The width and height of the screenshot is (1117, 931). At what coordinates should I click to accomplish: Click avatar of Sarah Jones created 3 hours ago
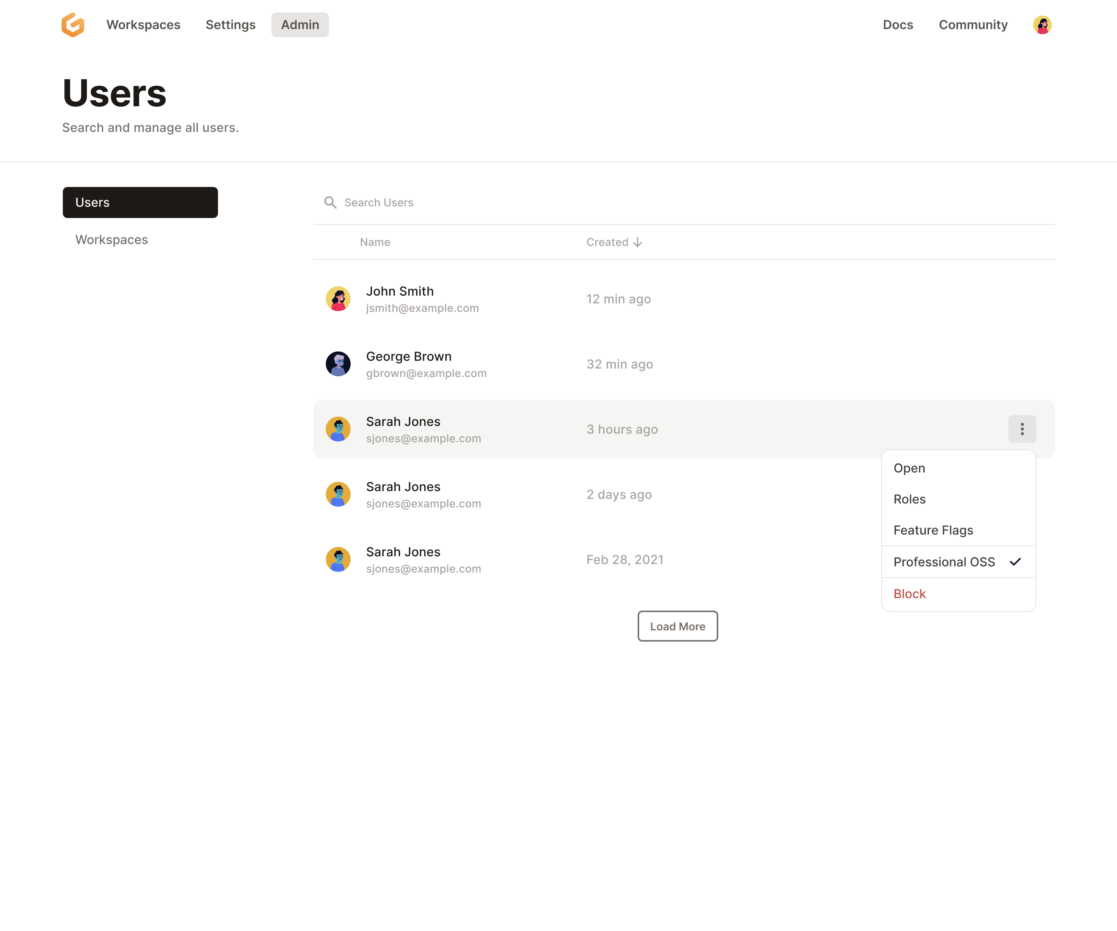click(x=338, y=429)
